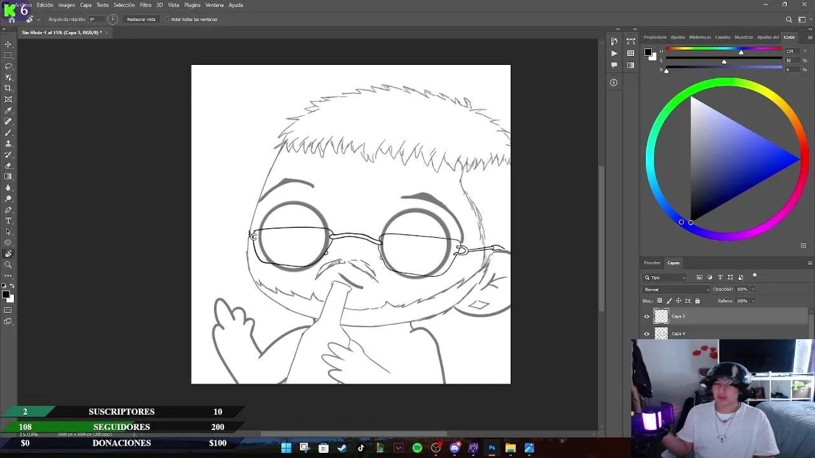The width and height of the screenshot is (815, 458).
Task: Open the Filtro menu
Action: [x=146, y=5]
